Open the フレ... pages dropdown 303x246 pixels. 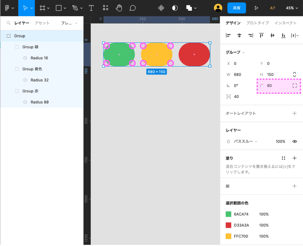click(x=69, y=23)
